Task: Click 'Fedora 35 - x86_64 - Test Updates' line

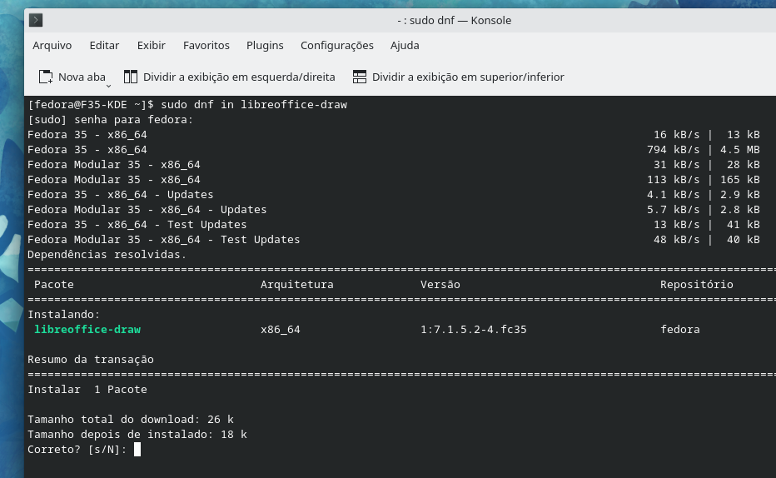Action: pyautogui.click(x=137, y=225)
